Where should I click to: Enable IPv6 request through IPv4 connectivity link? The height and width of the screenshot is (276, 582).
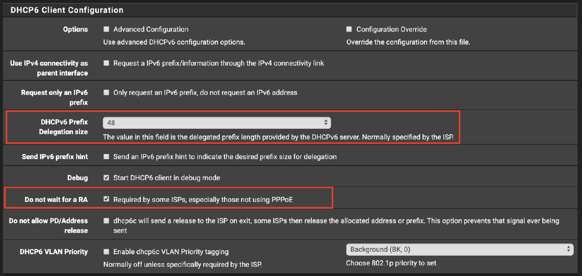coord(106,63)
